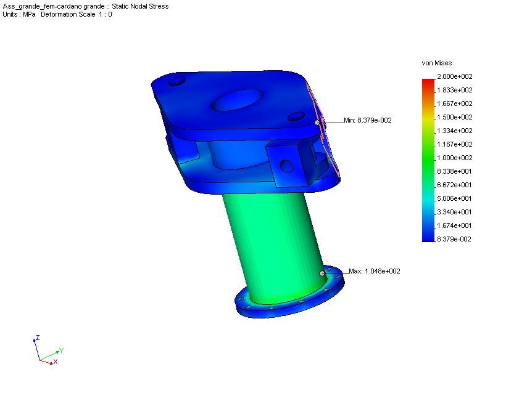
Task: Click the 8.379e-002 value at legend bottom
Action: tap(454, 239)
